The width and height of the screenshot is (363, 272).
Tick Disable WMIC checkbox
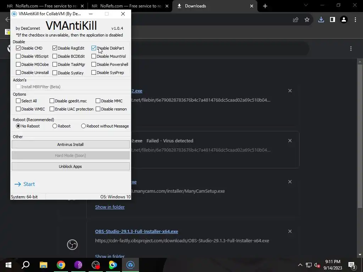[18, 109]
